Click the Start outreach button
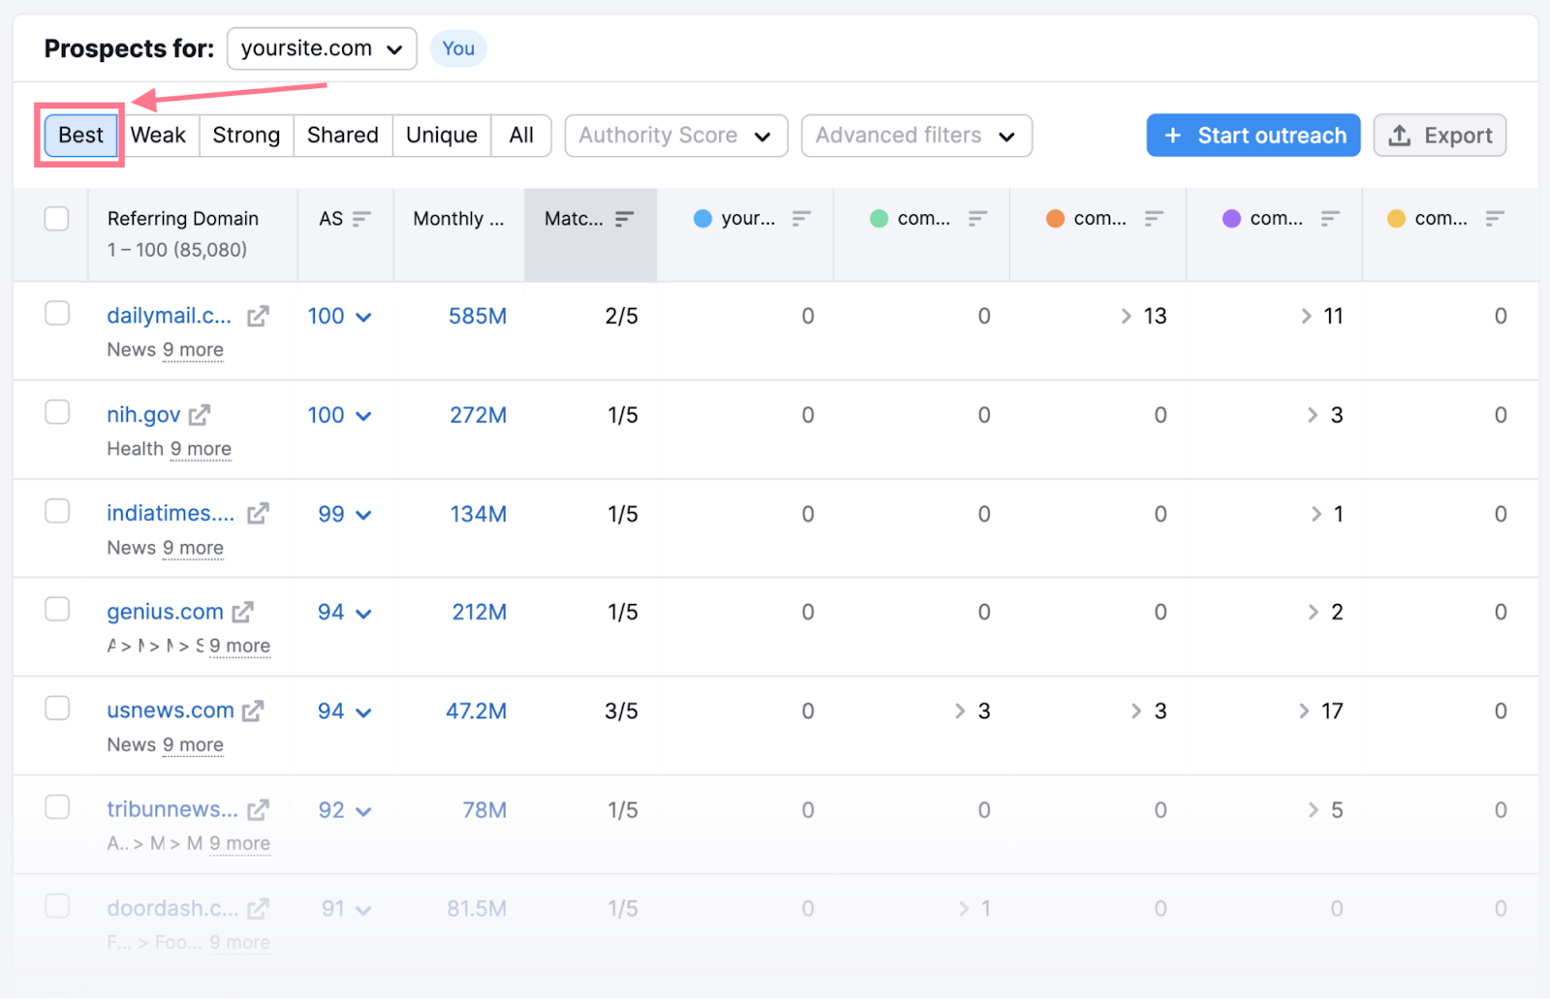 pyautogui.click(x=1253, y=136)
